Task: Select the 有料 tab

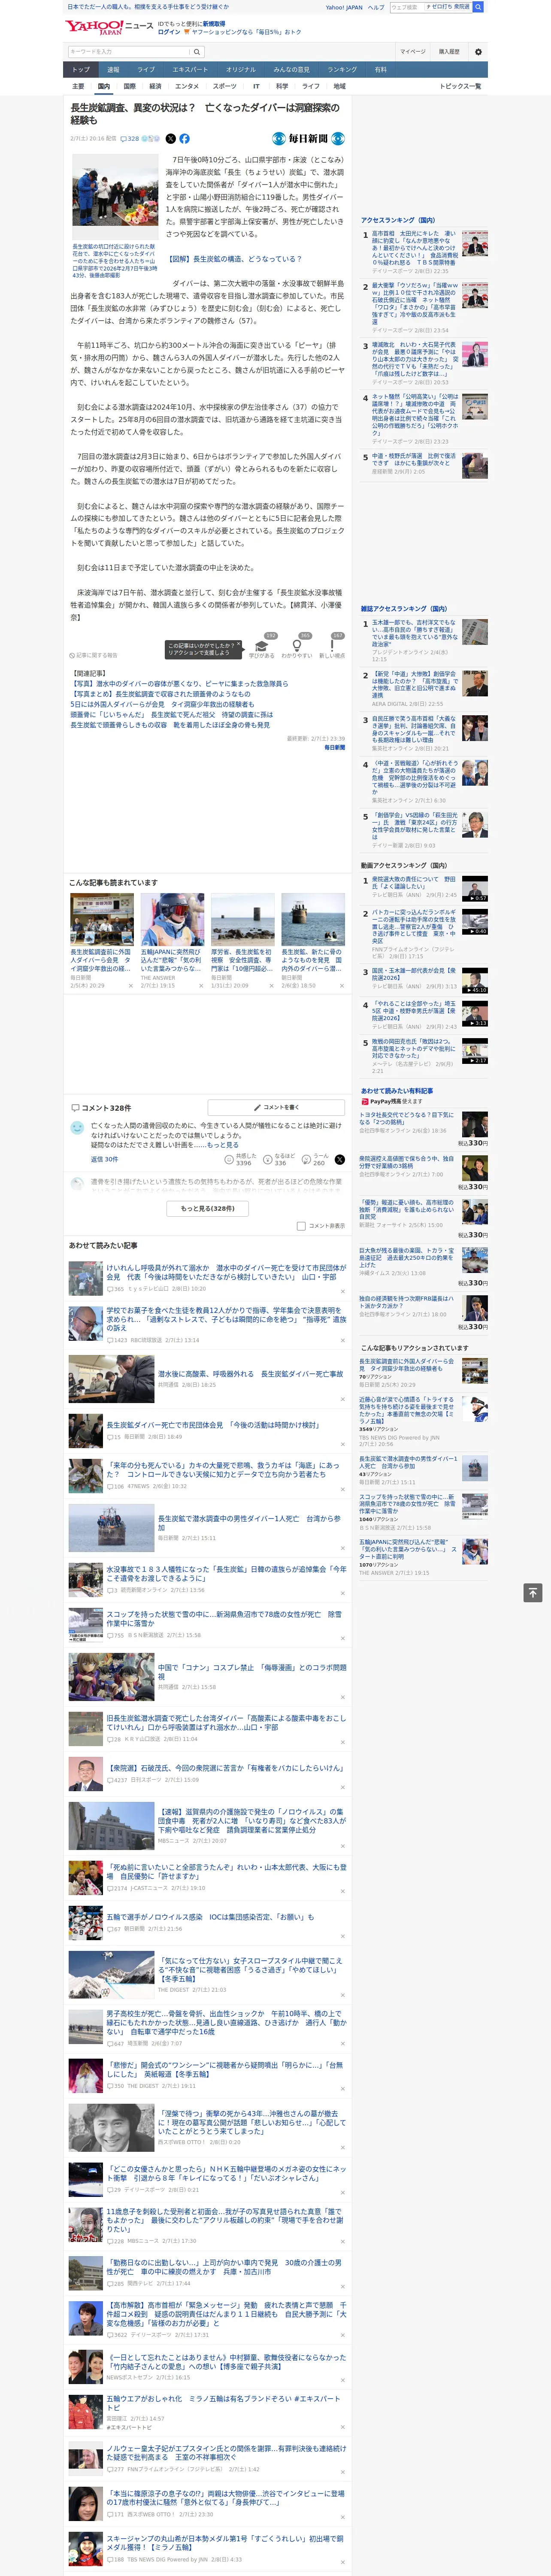Action: 380,70
